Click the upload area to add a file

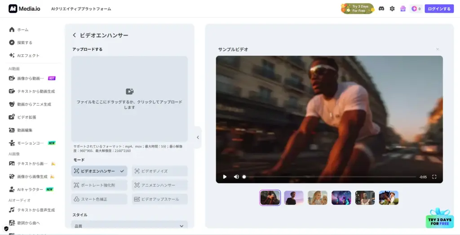pyautogui.click(x=129, y=99)
